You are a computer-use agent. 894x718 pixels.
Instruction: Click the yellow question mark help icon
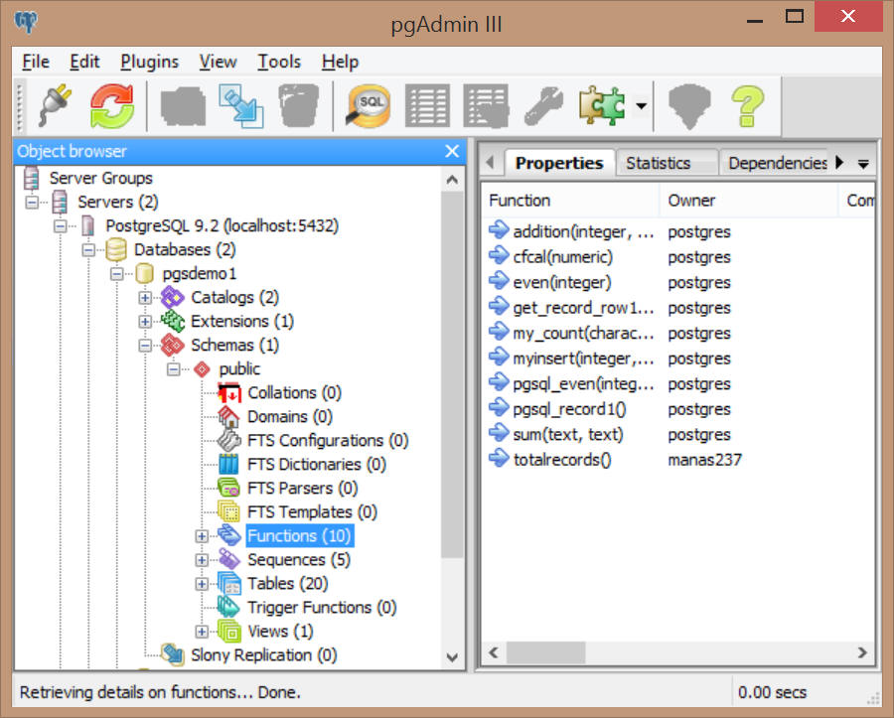tap(747, 106)
